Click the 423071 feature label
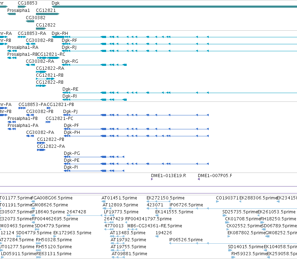This screenshot has width=297, height=259. 155,205
